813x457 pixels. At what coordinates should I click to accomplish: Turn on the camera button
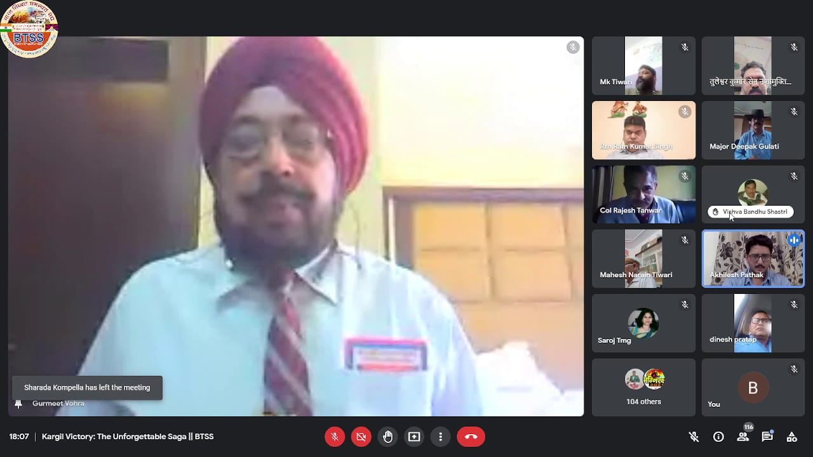pos(361,437)
